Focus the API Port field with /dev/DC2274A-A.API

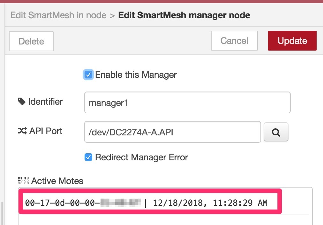(173, 132)
